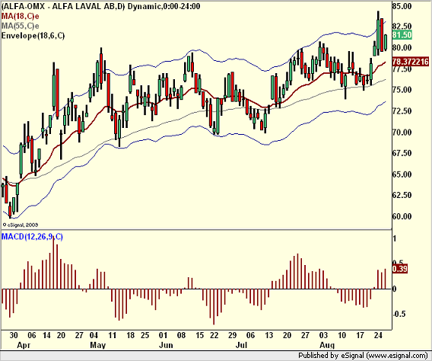Click the date label 30 on time axis
432x361 pixels.
tap(14, 335)
